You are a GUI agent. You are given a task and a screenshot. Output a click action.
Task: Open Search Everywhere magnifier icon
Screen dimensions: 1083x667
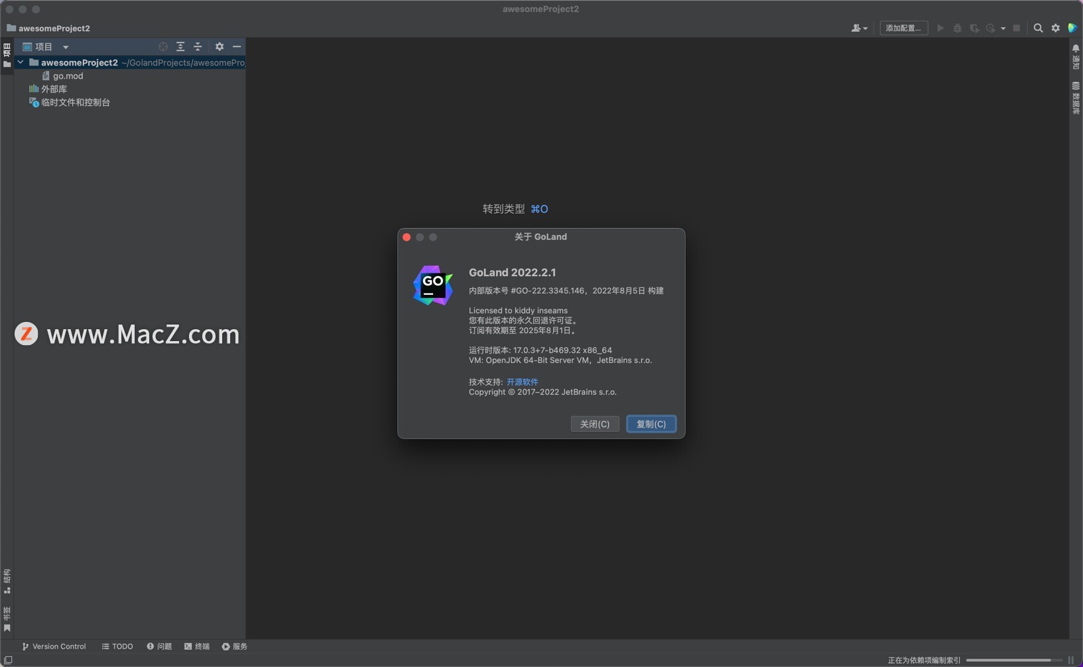coord(1039,28)
